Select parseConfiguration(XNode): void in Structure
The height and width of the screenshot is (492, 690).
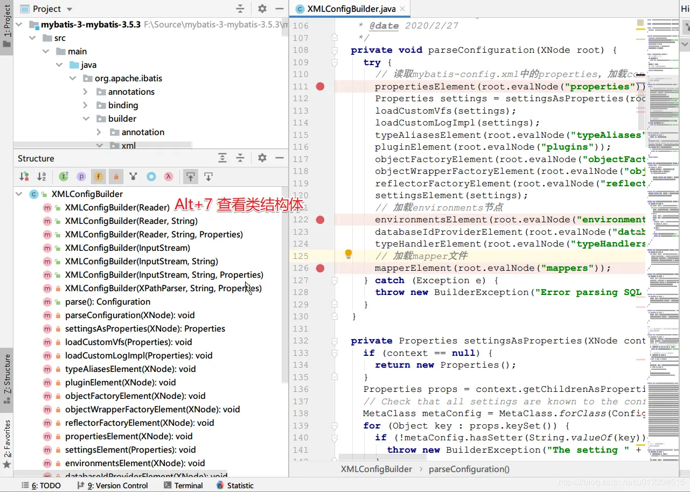130,315
